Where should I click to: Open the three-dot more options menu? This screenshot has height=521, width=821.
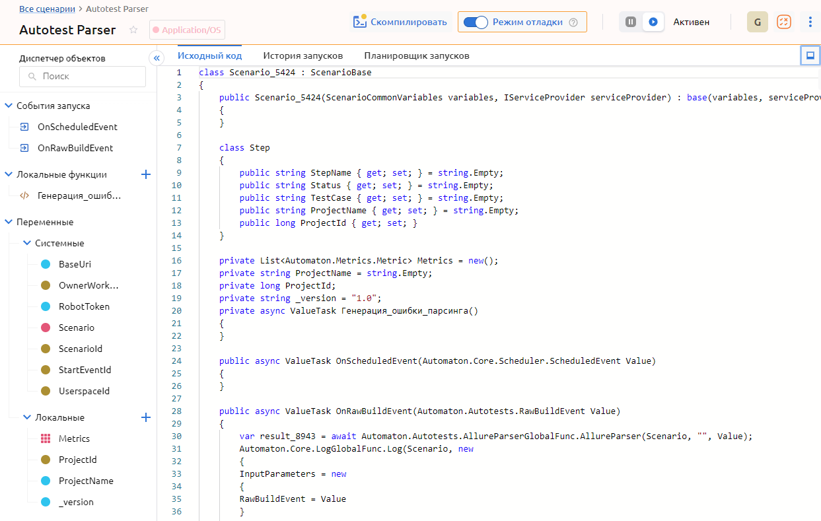(x=810, y=22)
